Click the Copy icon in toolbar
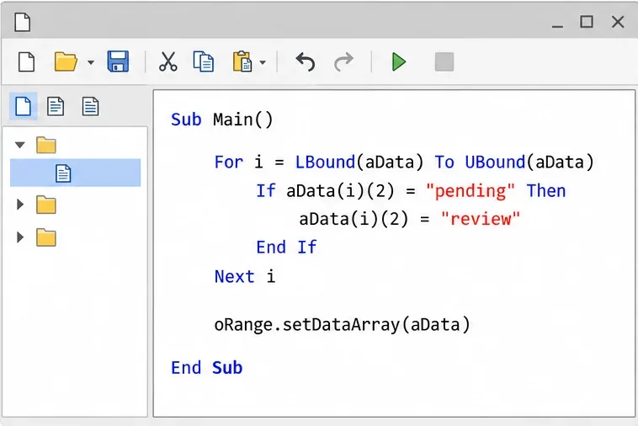 [x=204, y=61]
